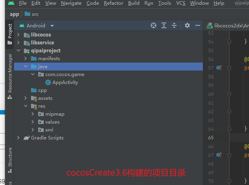The image size is (249, 185).
Task: Click override marker icon on line 57
Action: [219, 68]
